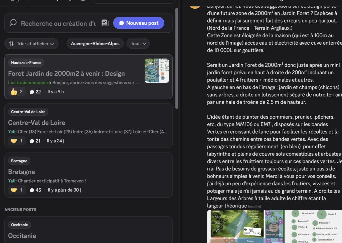Click the 21 comments icon on Centre-Val de Loire
Image resolution: width=342 pixels, height=243 pixels.
click(32, 141)
